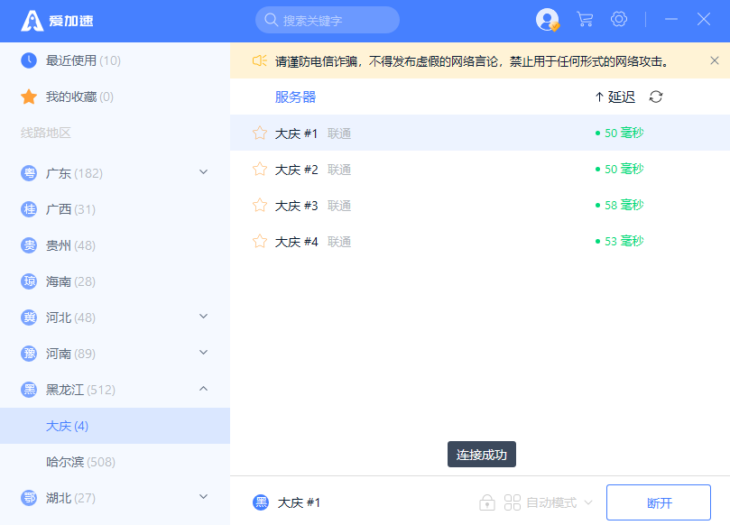Open the shopping cart icon
Image resolution: width=730 pixels, height=525 pixels.
pos(585,19)
